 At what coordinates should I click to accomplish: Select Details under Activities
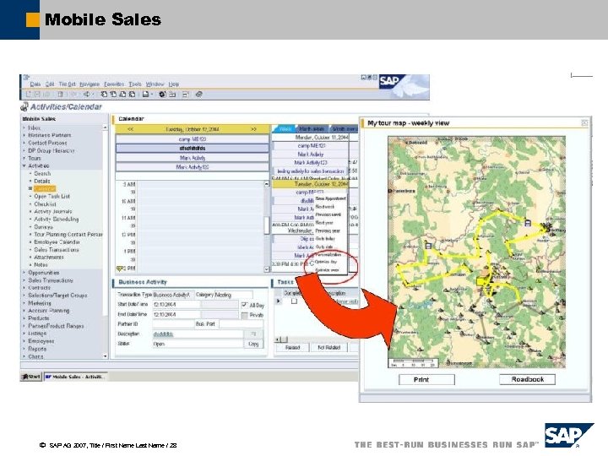pyautogui.click(x=42, y=181)
